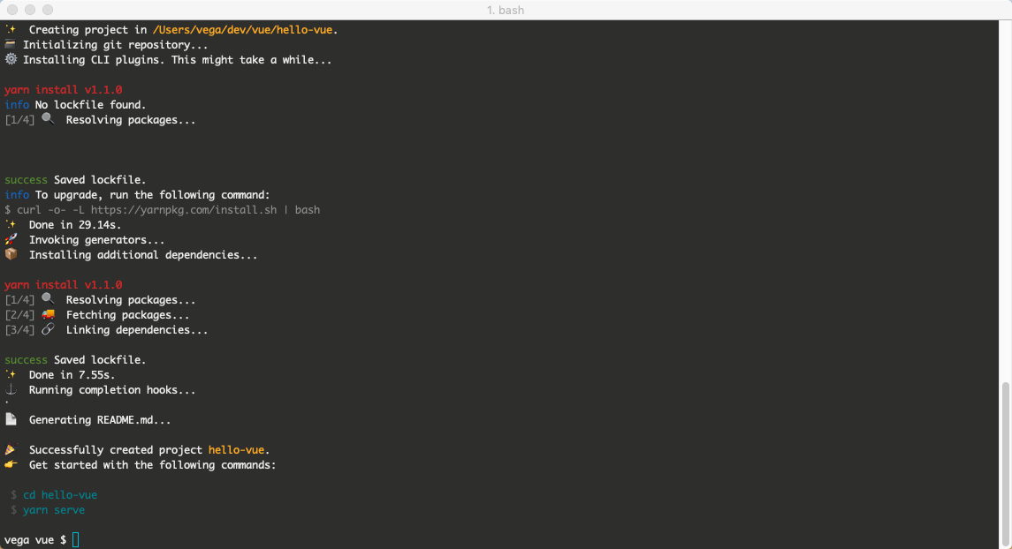Click the chain link emoji beside Linking dependencies

pos(48,329)
